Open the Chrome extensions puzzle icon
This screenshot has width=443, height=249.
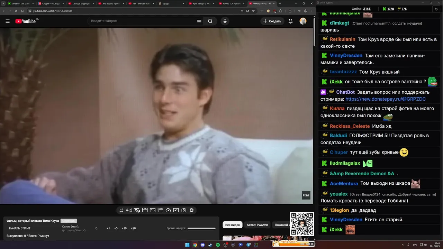tap(281, 11)
